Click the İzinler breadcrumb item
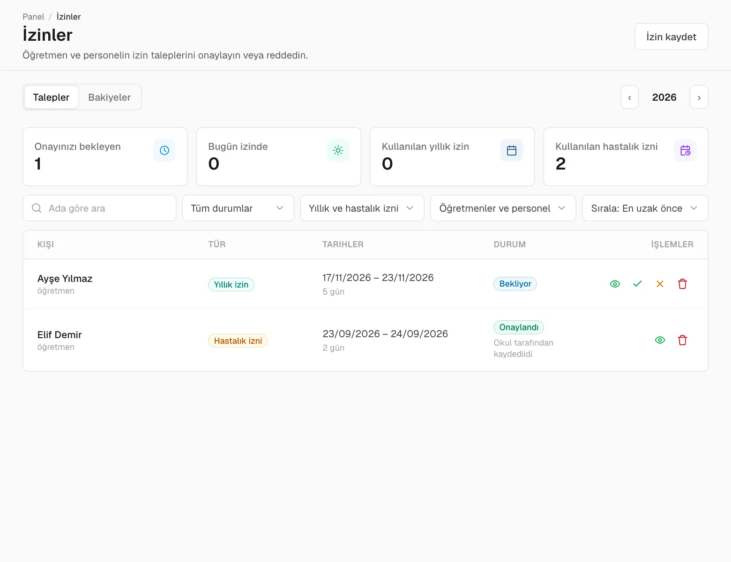The image size is (731, 562). pyautogui.click(x=68, y=17)
